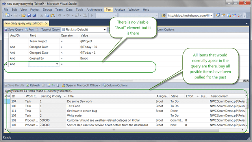Click the link-to-existing item icon in results toolbar

pyautogui.click(x=53, y=85)
